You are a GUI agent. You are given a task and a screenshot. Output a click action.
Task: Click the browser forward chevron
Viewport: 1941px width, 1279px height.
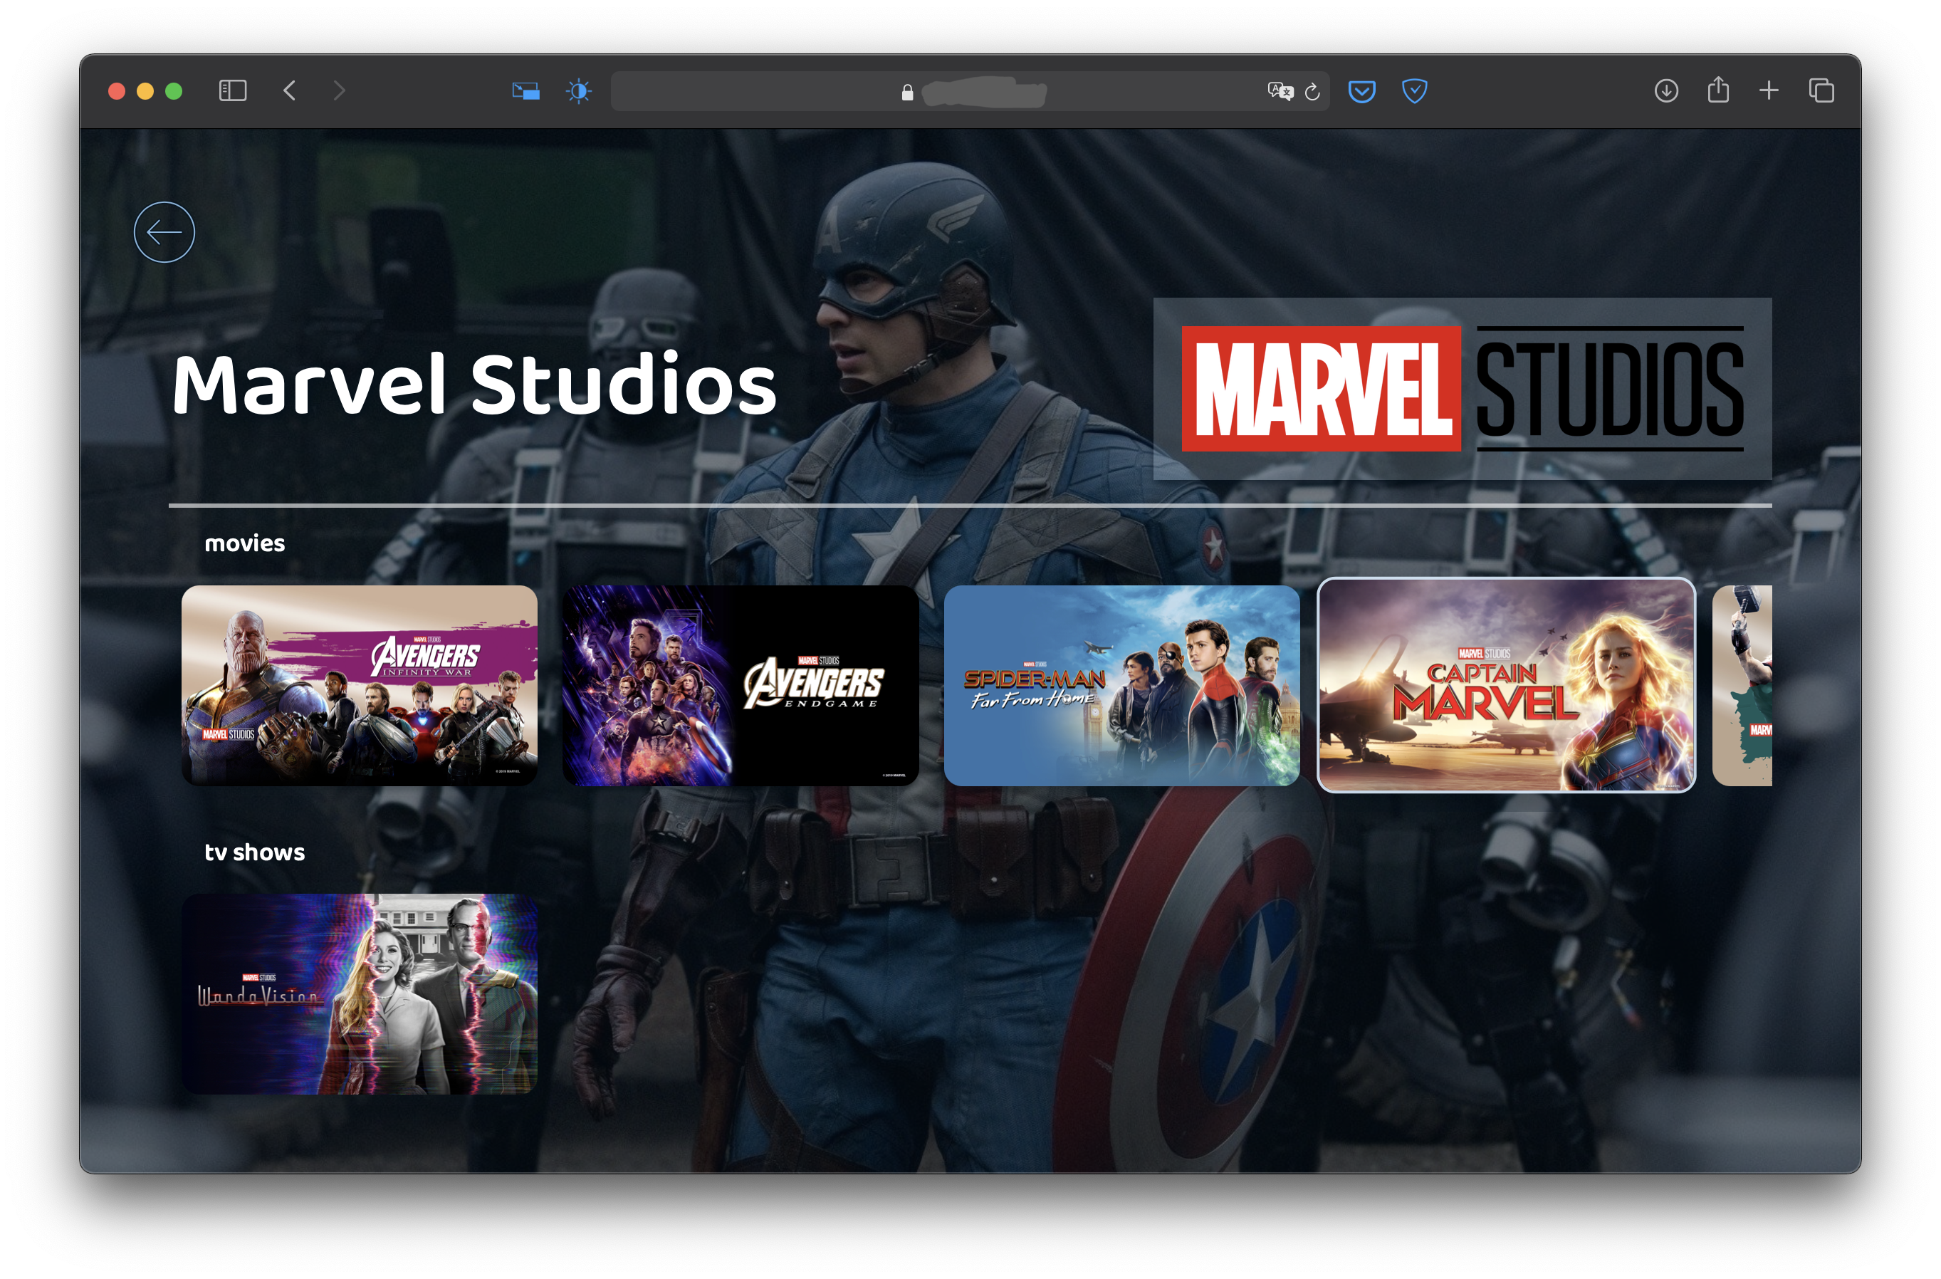(339, 90)
